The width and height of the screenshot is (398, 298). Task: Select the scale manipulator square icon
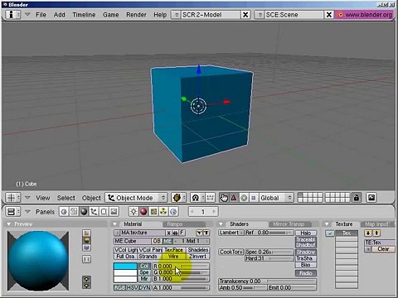tap(254, 198)
